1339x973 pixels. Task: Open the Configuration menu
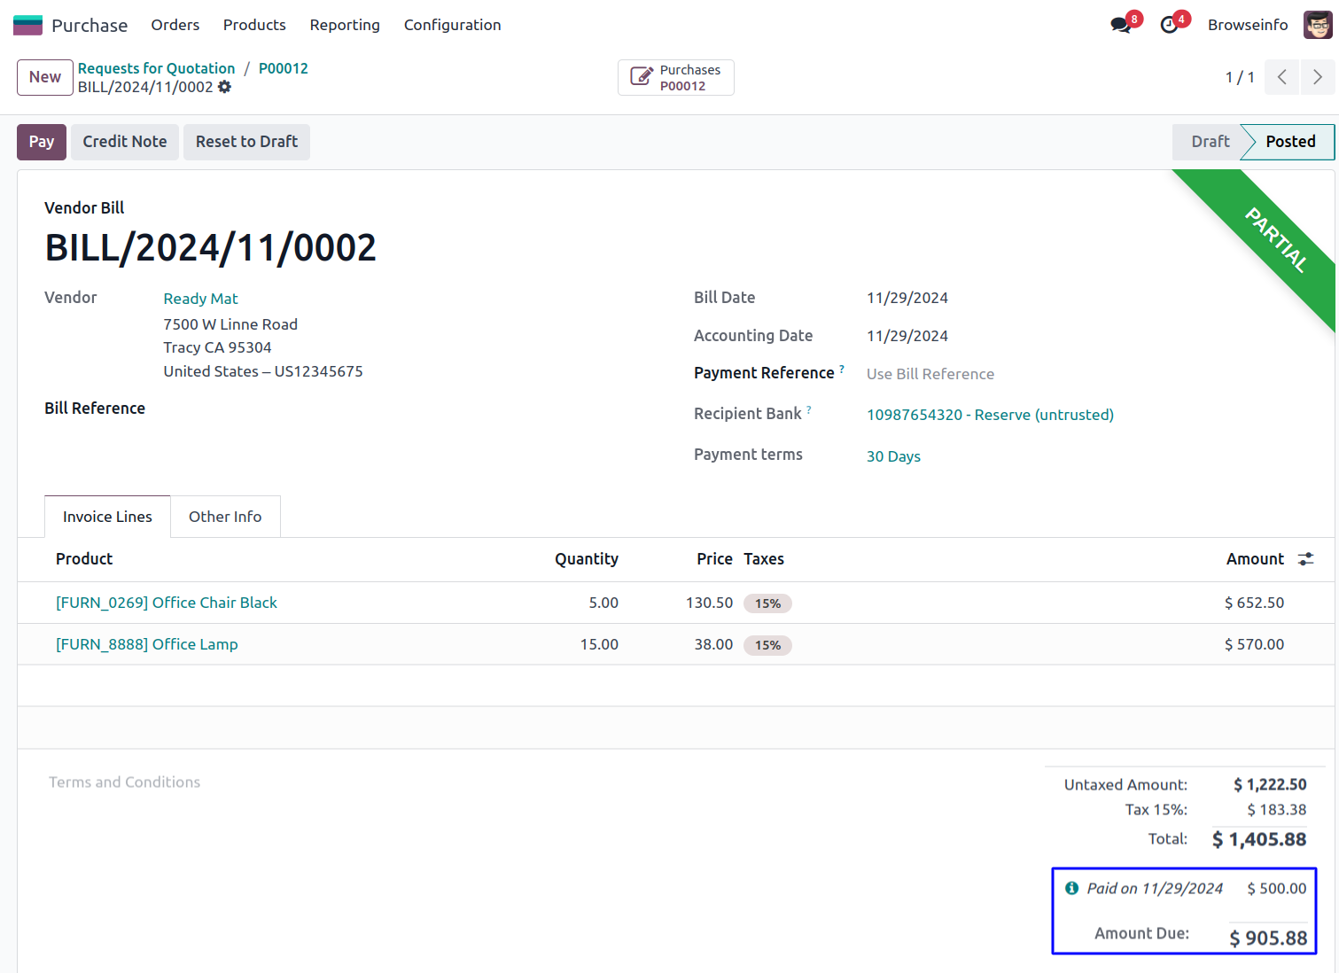[x=452, y=25]
